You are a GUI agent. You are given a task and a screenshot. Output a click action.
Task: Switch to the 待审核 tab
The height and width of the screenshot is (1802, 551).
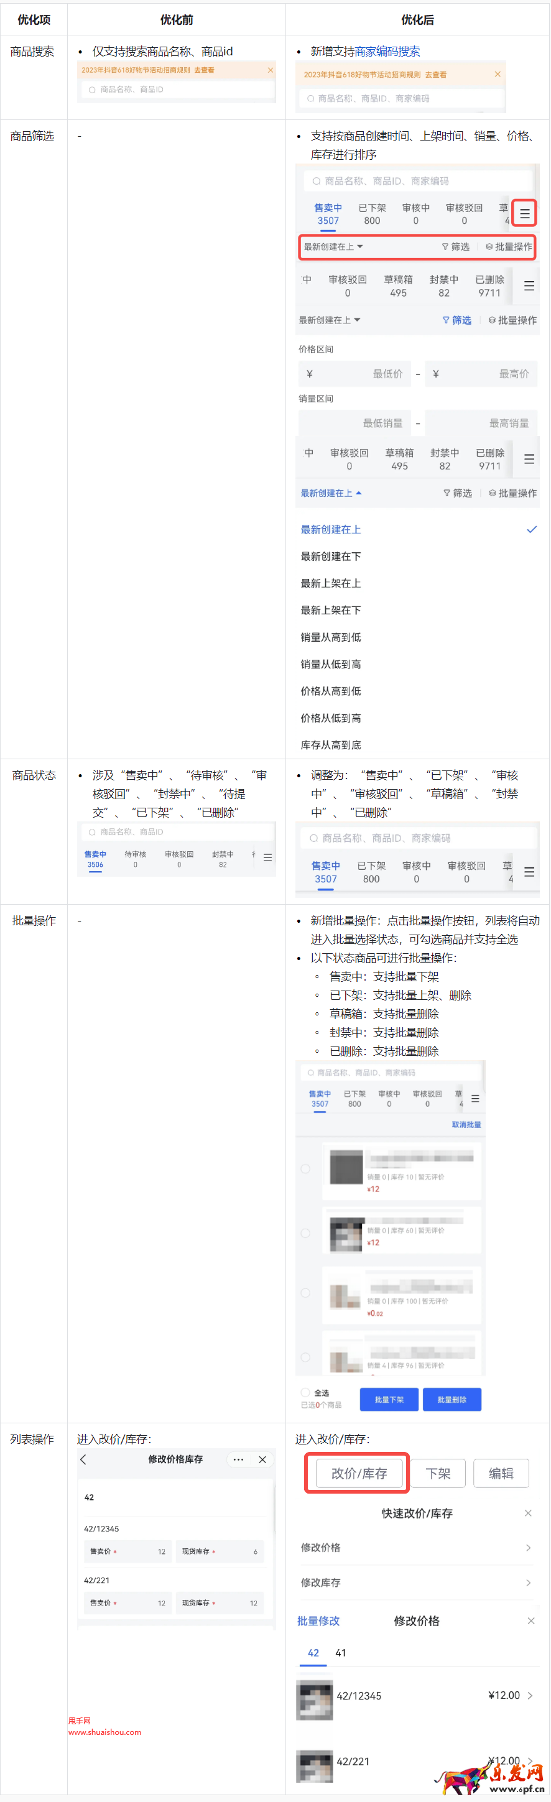(x=135, y=860)
